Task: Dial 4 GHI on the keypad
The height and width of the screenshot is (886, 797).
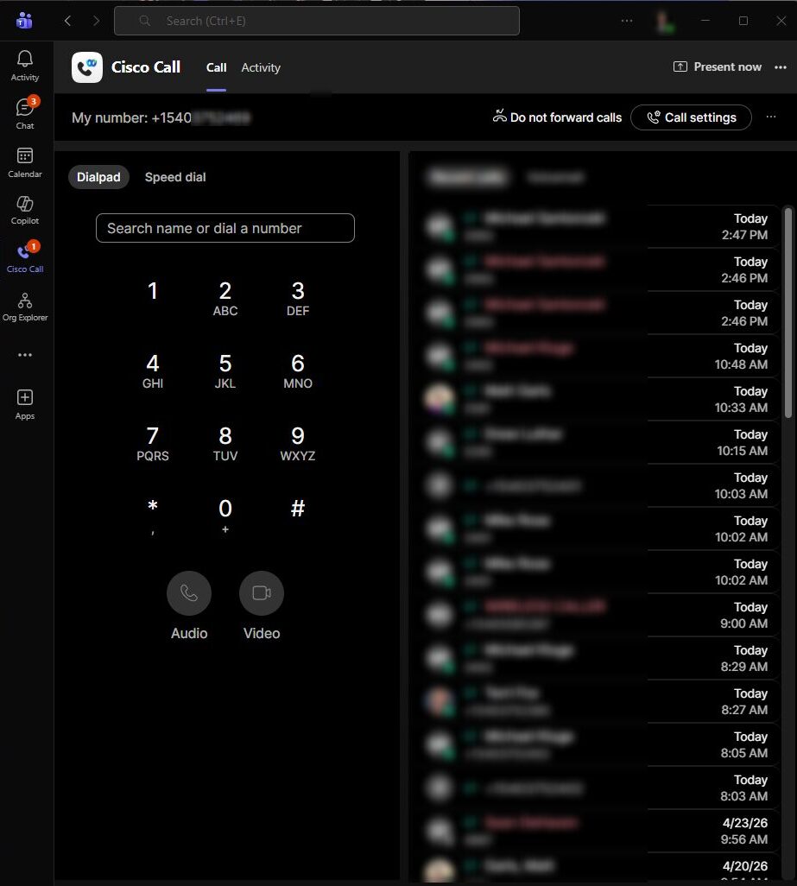Action: pyautogui.click(x=153, y=371)
